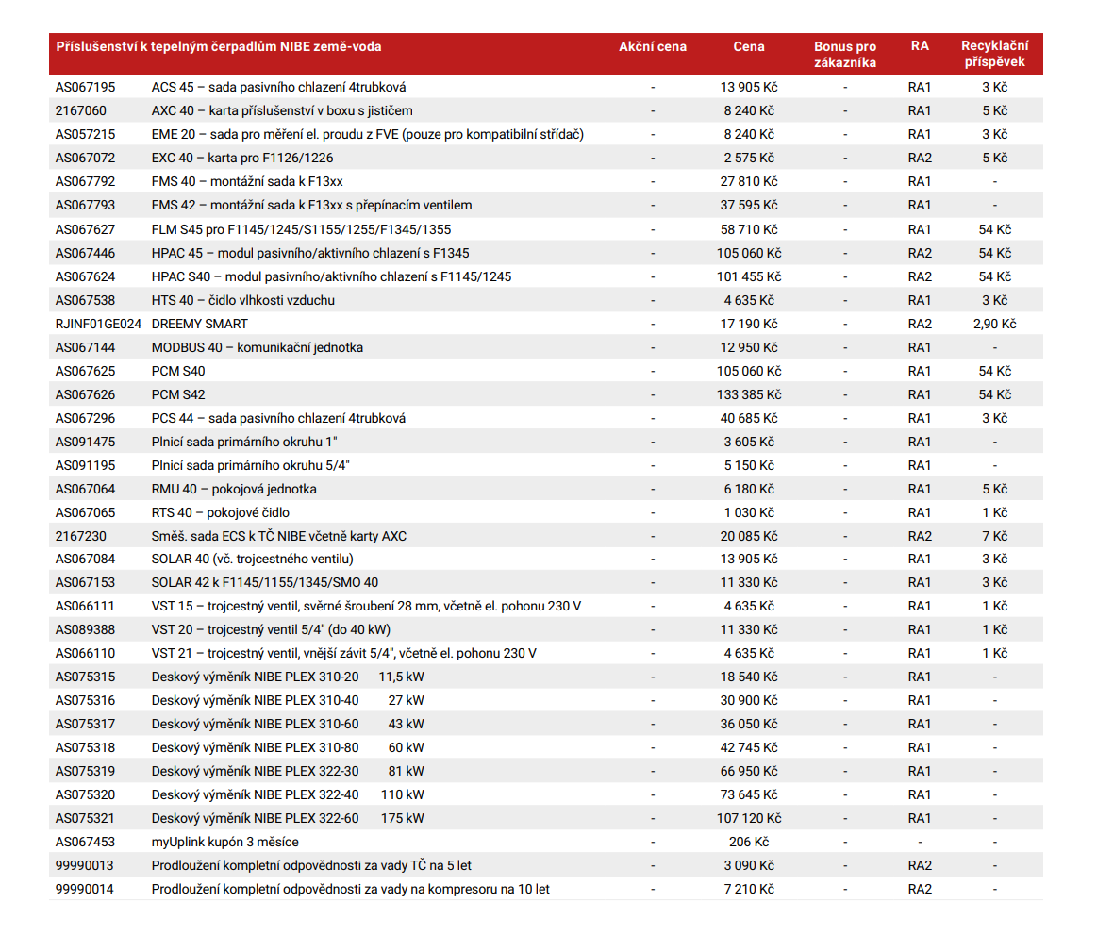Select the '175 kW' power value
The width and height of the screenshot is (1097, 936).
tap(402, 819)
